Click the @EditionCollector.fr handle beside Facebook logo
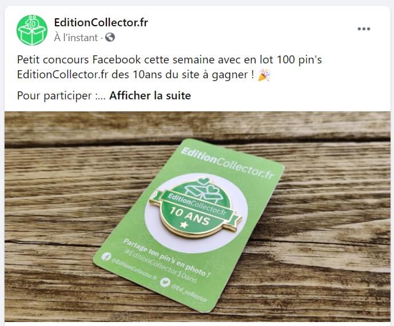The width and height of the screenshot is (394, 326). (134, 270)
